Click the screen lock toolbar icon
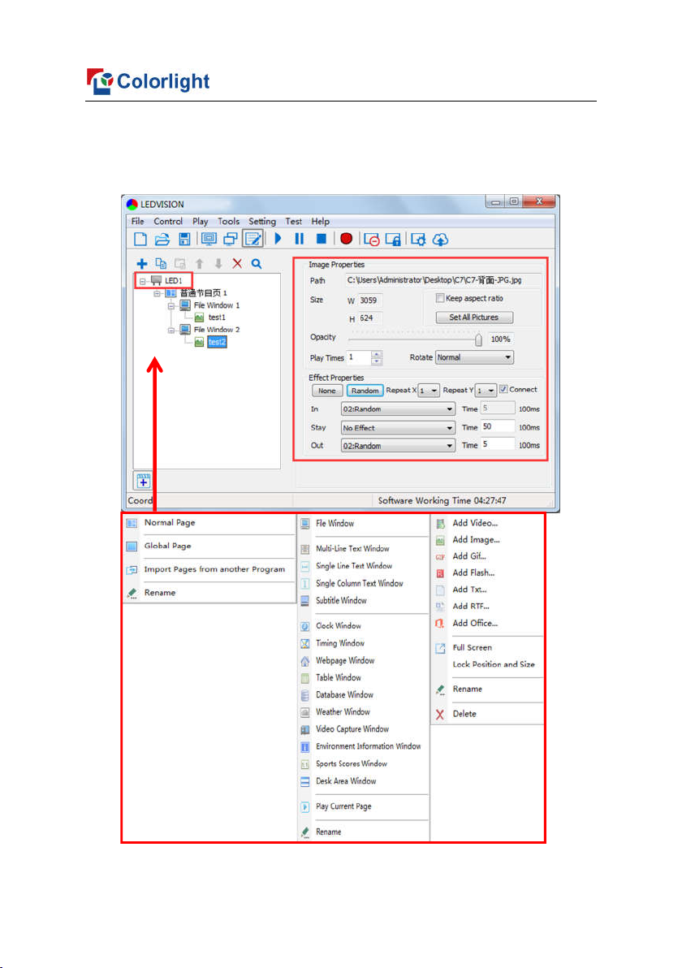Viewport: 682px width, 968px height. [393, 240]
